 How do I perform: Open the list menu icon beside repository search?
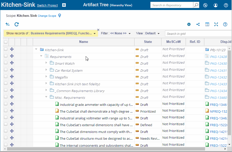(x=205, y=5)
